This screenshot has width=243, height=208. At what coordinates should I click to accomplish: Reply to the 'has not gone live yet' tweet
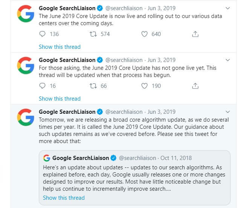(x=42, y=86)
